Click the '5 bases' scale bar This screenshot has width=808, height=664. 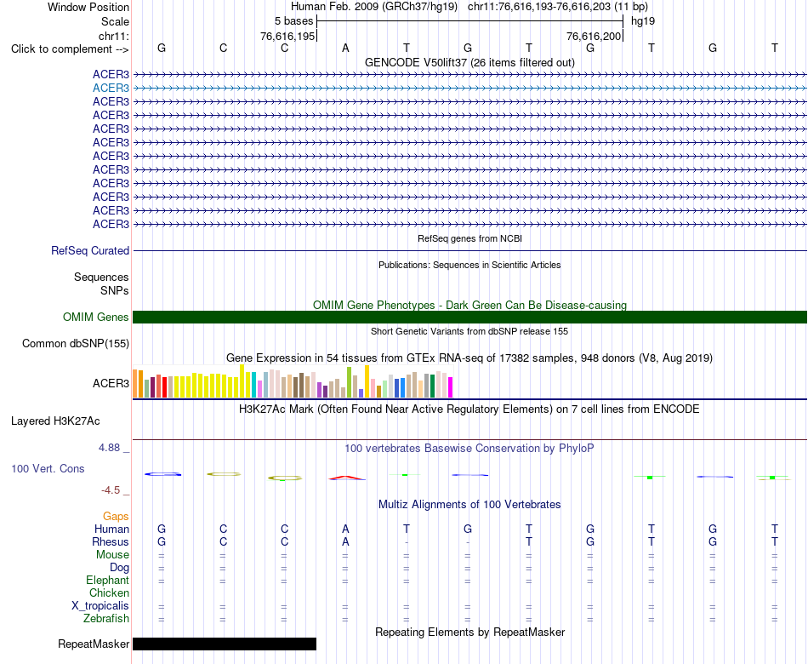tap(469, 21)
